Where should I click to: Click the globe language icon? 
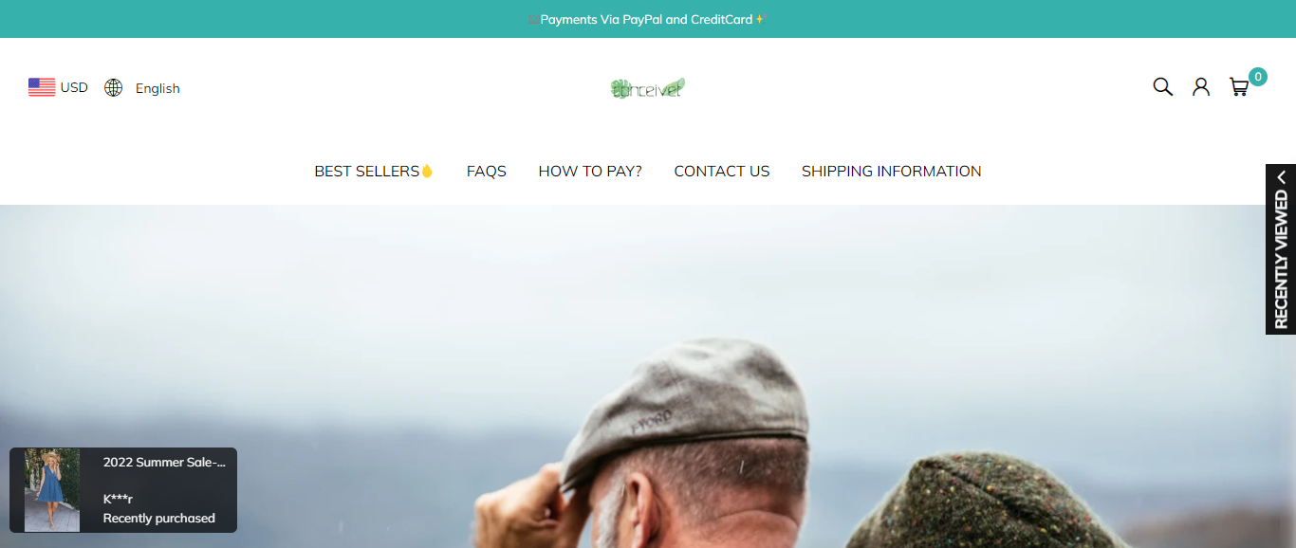click(114, 88)
